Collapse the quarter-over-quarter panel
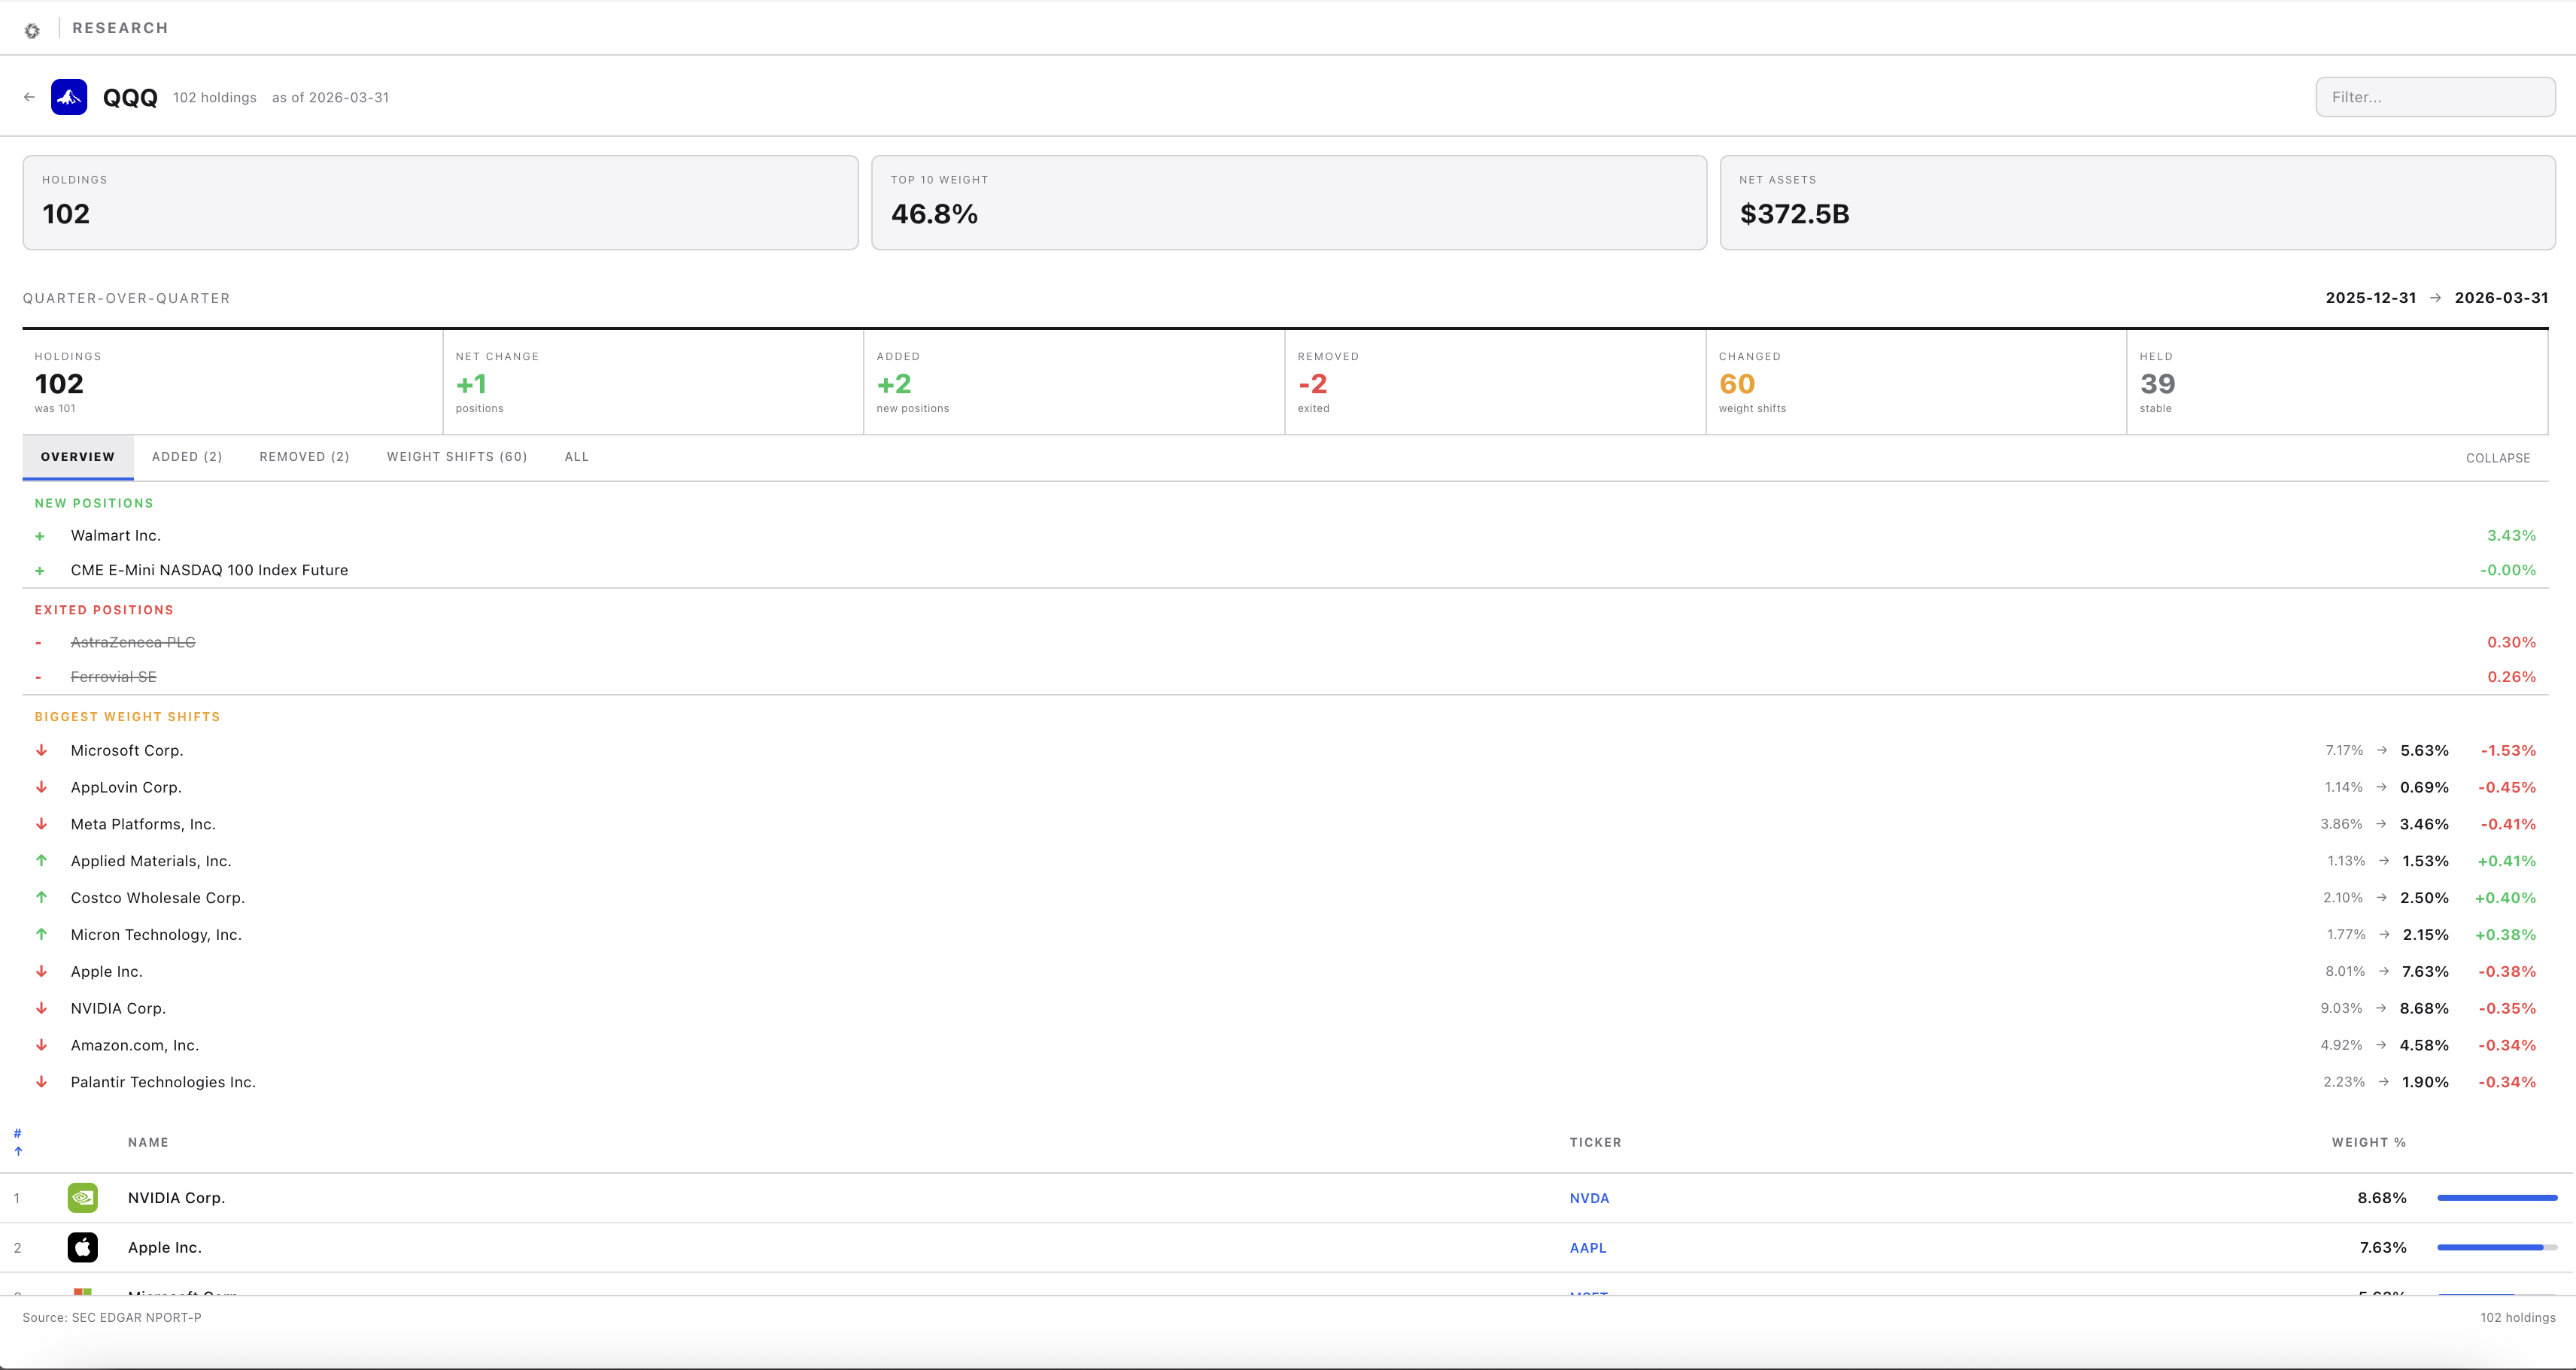Screen dimensions: 2576x1370 tap(2497, 458)
